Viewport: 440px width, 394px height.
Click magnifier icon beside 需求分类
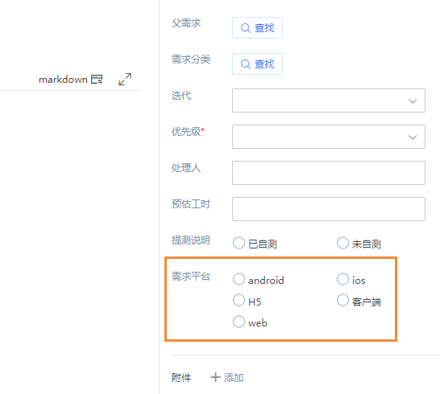pos(246,64)
